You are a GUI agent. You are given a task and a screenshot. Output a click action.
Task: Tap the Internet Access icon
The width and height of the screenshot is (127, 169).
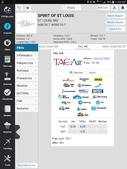tap(68, 91)
